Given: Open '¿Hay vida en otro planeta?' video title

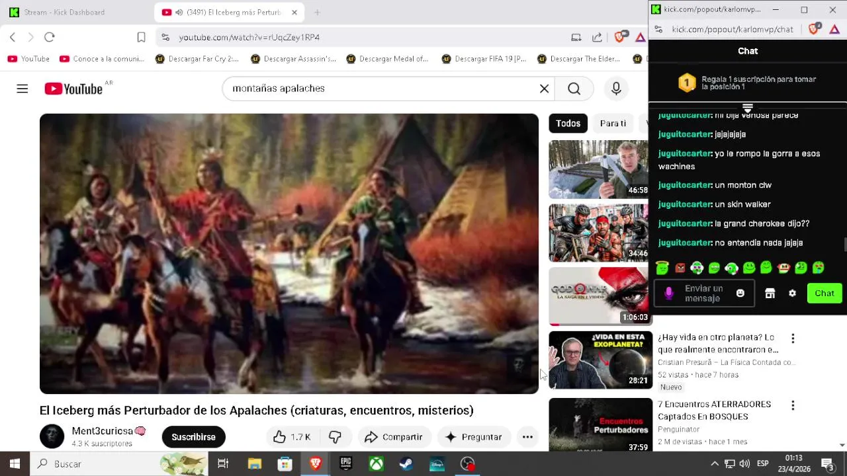Looking at the screenshot, I should pos(718,344).
